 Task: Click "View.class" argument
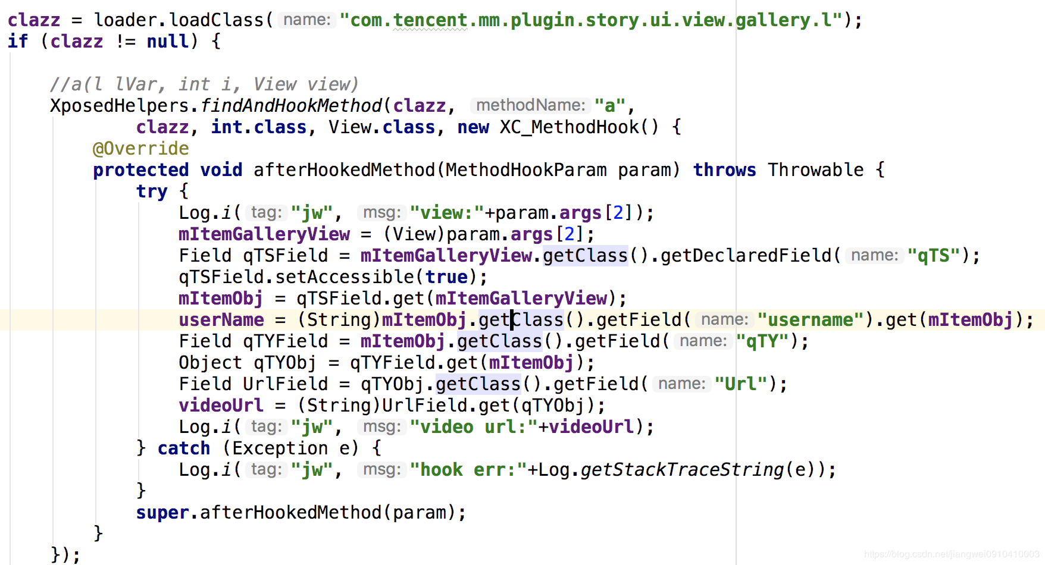pyautogui.click(x=381, y=127)
